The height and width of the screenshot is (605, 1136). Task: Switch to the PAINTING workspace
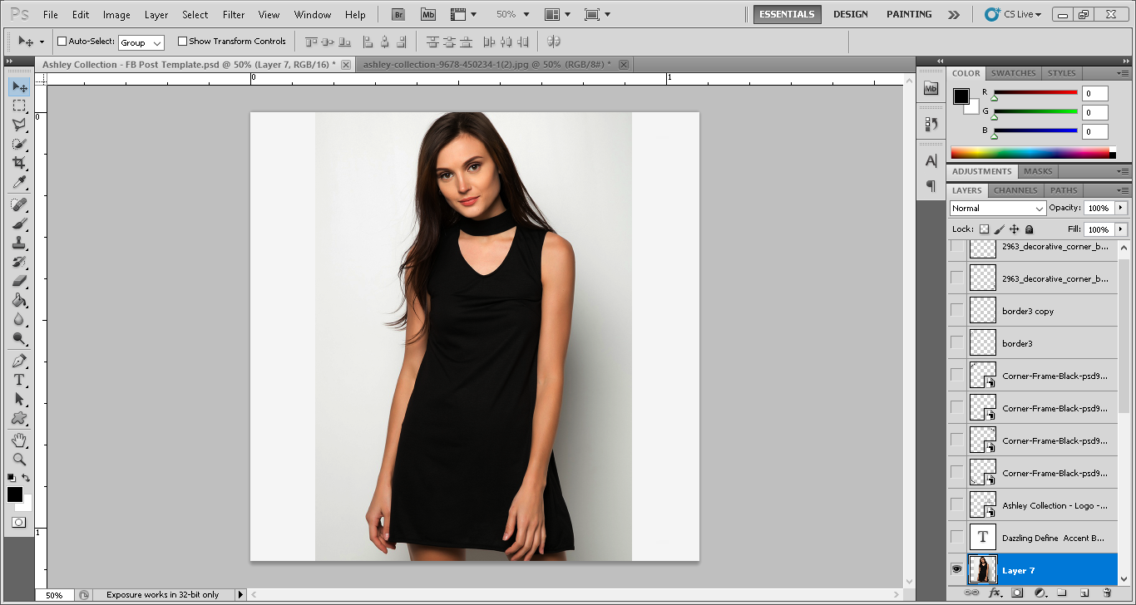coord(909,14)
